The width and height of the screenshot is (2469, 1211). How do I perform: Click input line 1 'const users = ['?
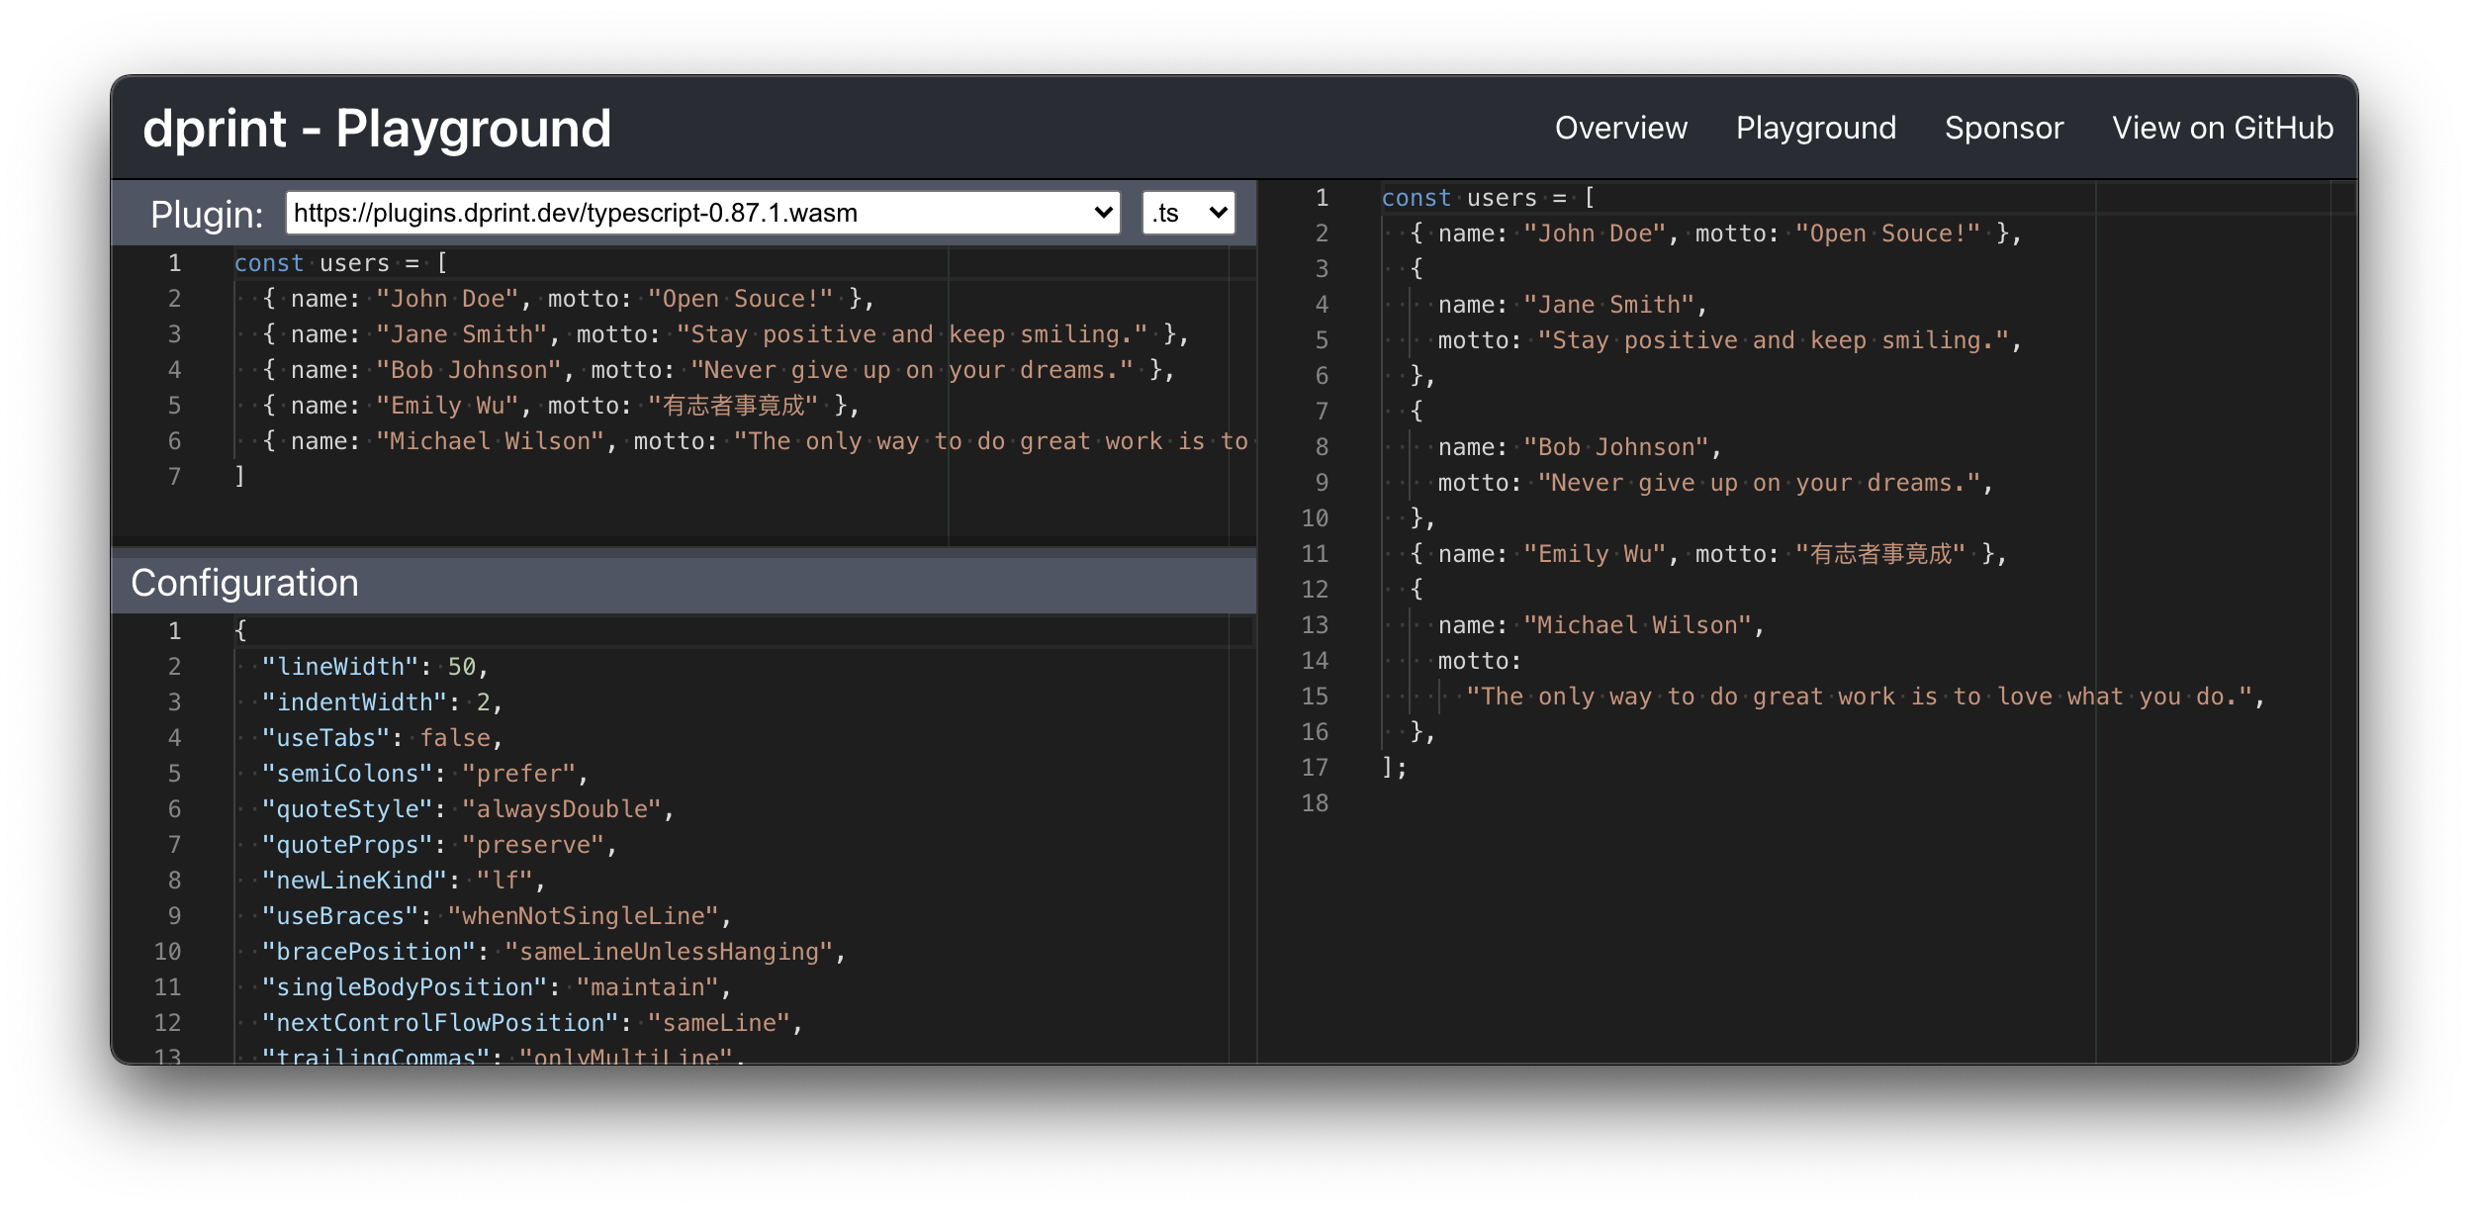pyautogui.click(x=340, y=263)
